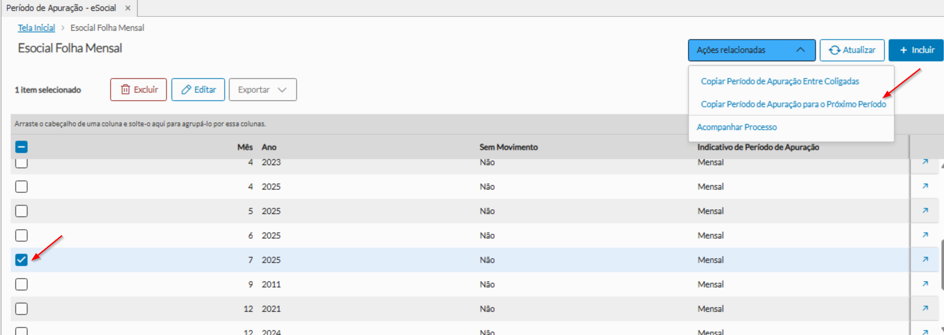Follow the Tela Inicial breadcrumb link

point(36,28)
